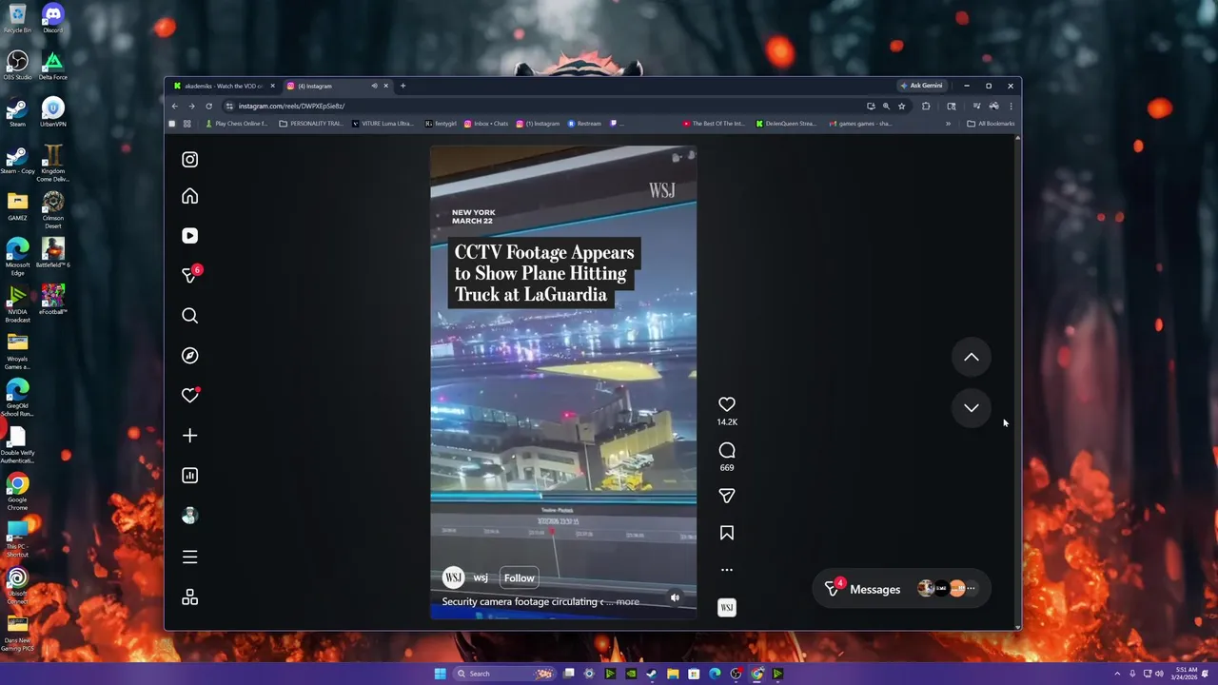
Task: Open the wsj username link on the reel
Action: coord(481,578)
